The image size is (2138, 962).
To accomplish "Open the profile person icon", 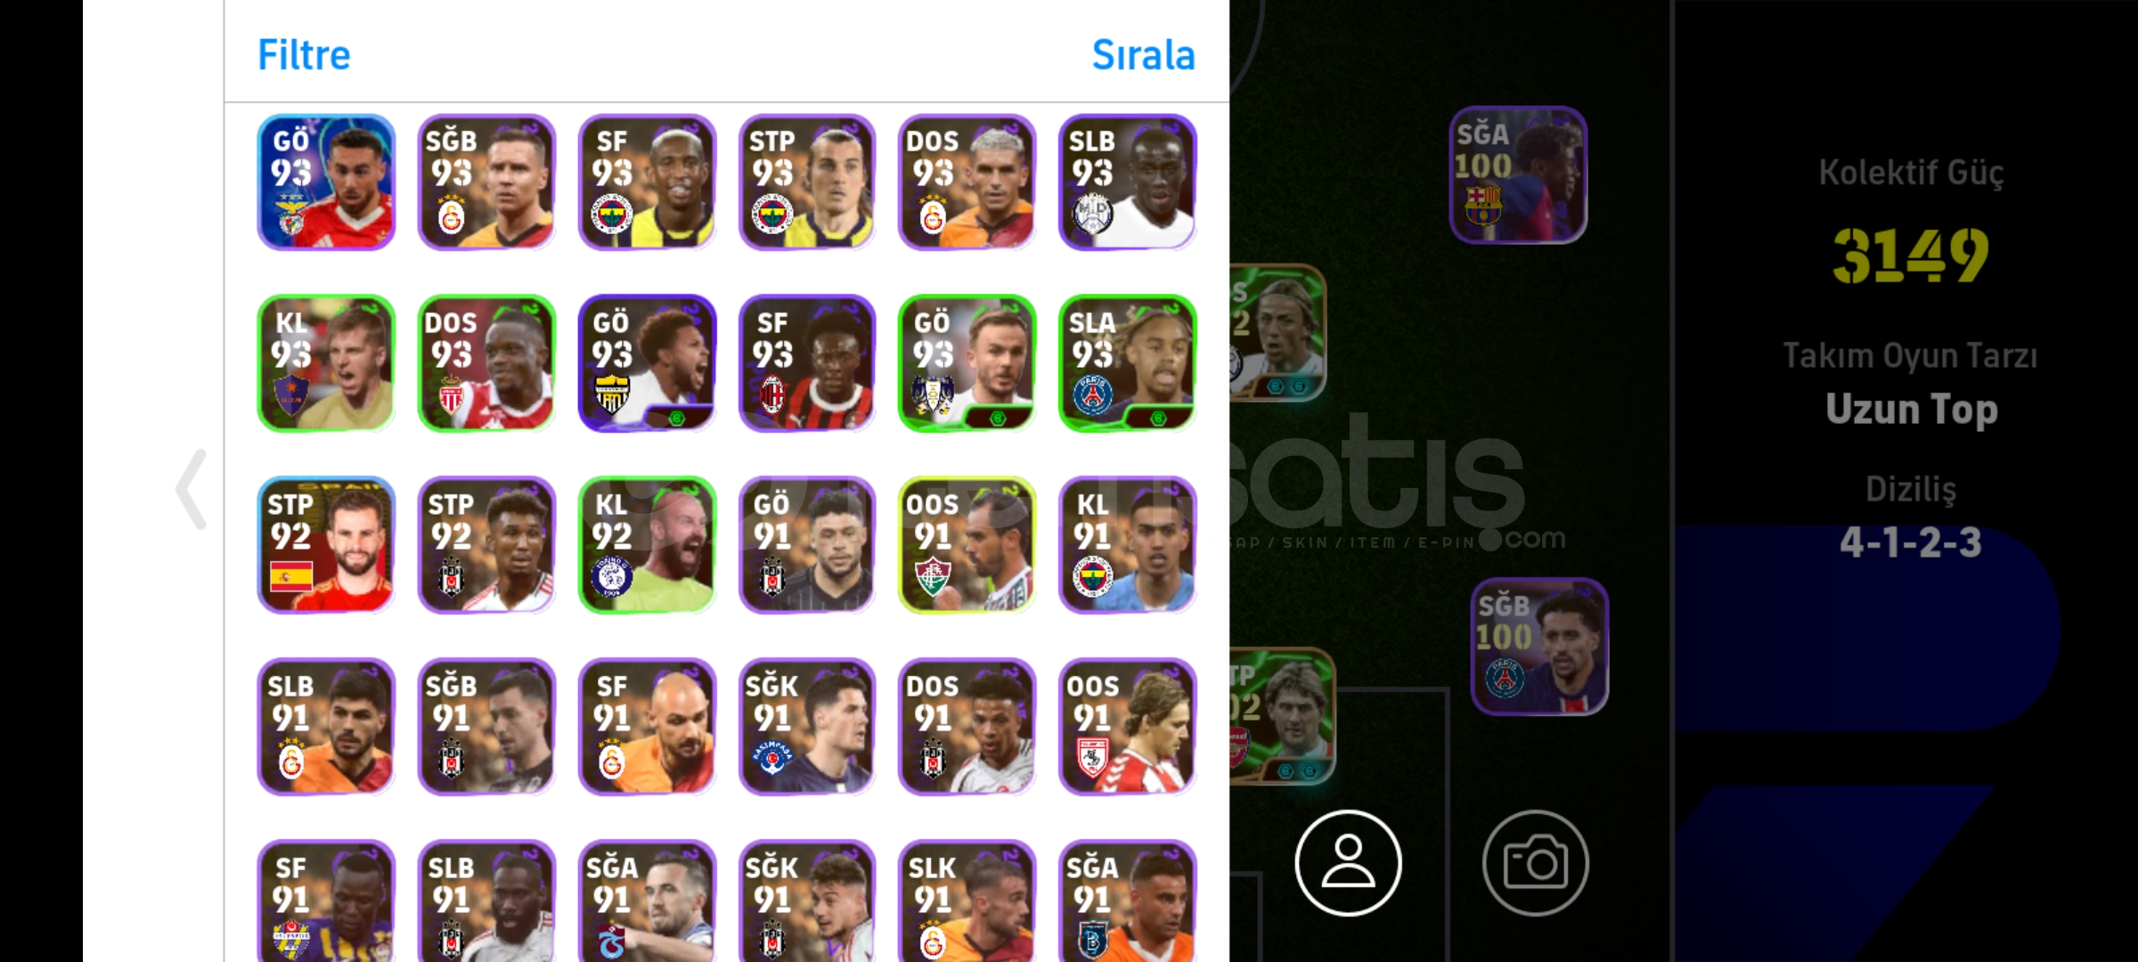I will [x=1348, y=862].
